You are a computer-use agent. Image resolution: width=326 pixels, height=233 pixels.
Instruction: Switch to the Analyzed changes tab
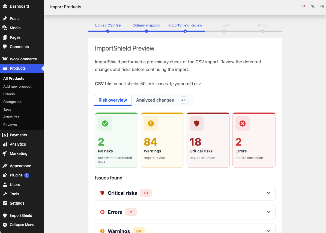(162, 100)
